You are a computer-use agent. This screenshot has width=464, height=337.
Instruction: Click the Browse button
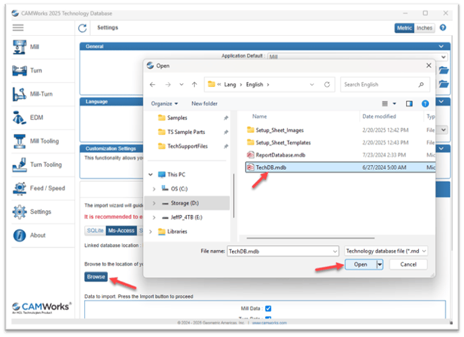(x=96, y=277)
